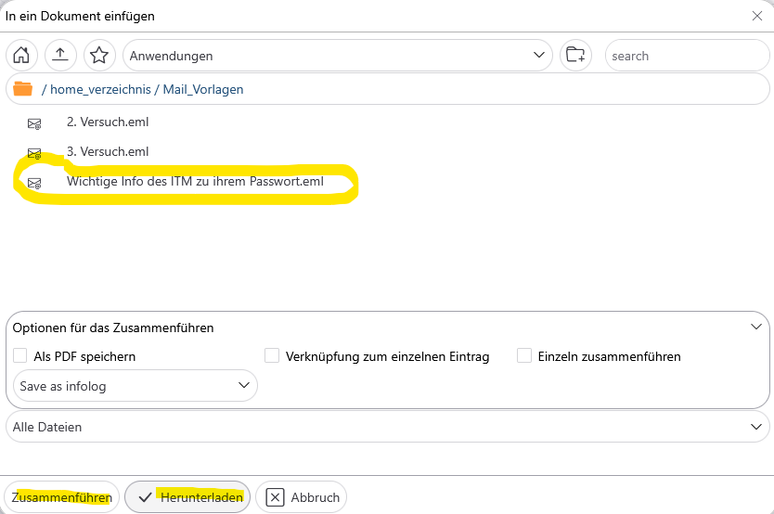Image resolution: width=774 pixels, height=514 pixels.
Task: Click the new folder icon
Action: coord(575,56)
